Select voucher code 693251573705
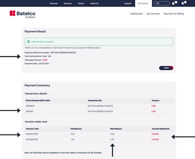This screenshot has width=195, height=159. 32,134
